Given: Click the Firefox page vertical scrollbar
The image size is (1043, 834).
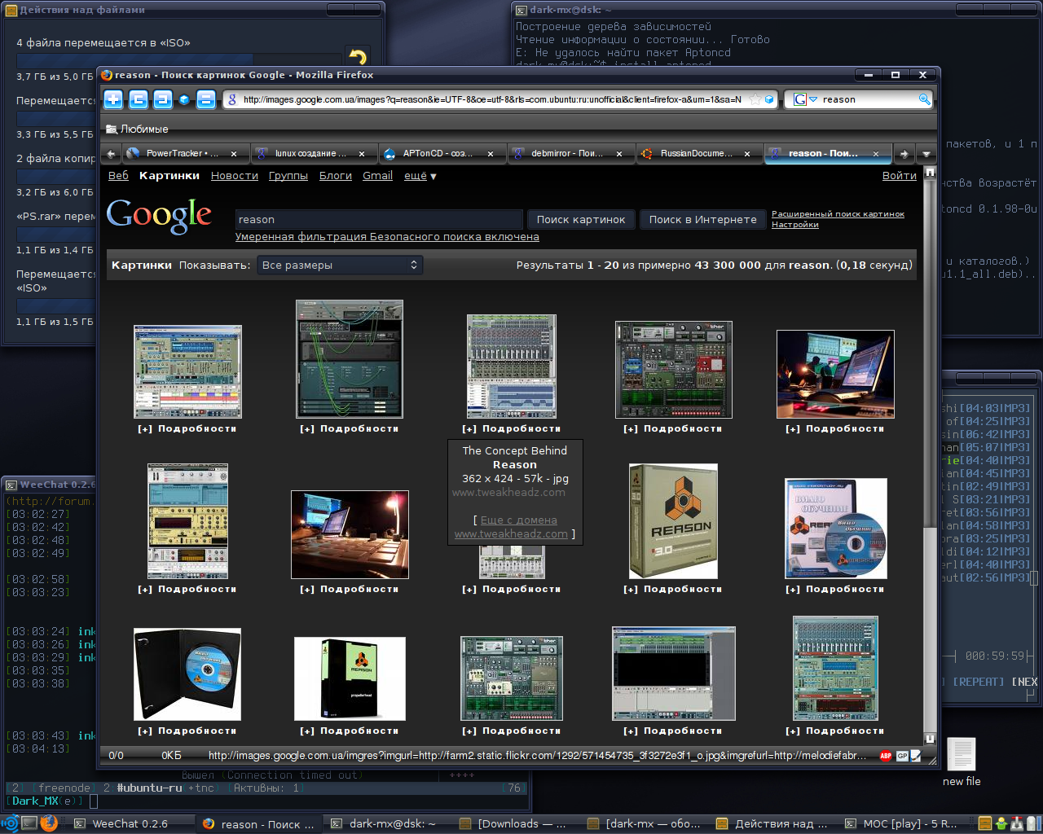Looking at the screenshot, I should coord(930,456).
